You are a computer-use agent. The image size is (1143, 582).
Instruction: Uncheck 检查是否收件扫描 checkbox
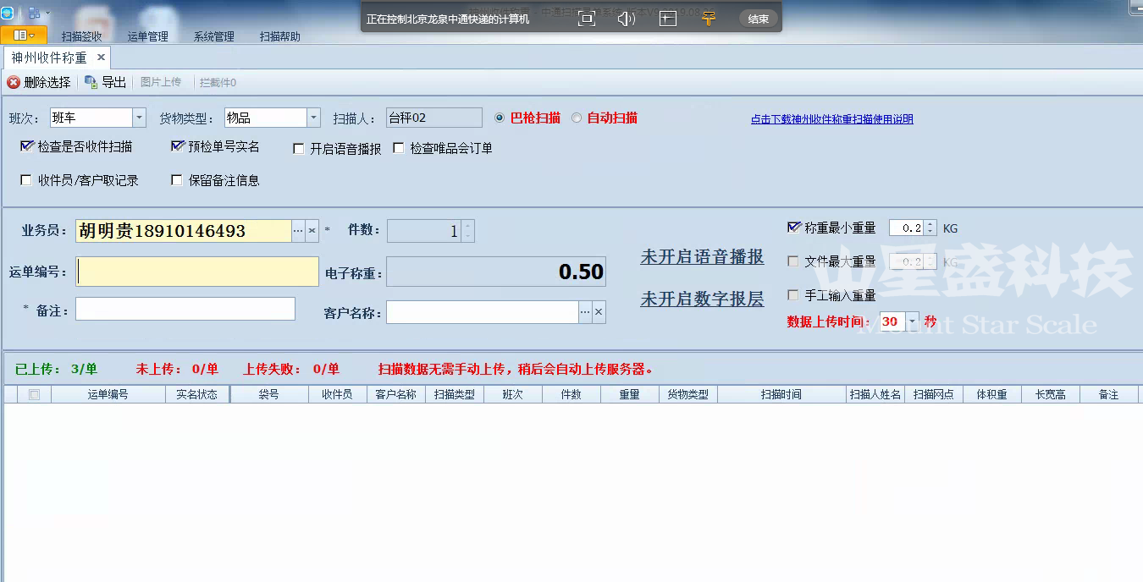point(26,146)
